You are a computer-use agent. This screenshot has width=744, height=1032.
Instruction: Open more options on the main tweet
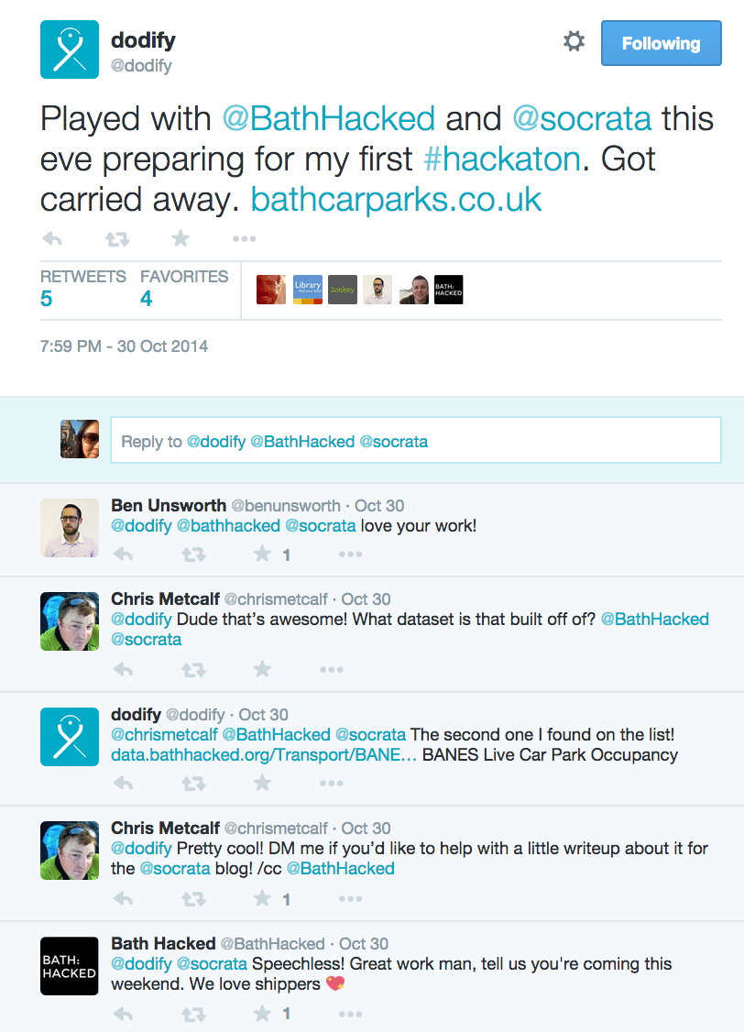click(244, 239)
